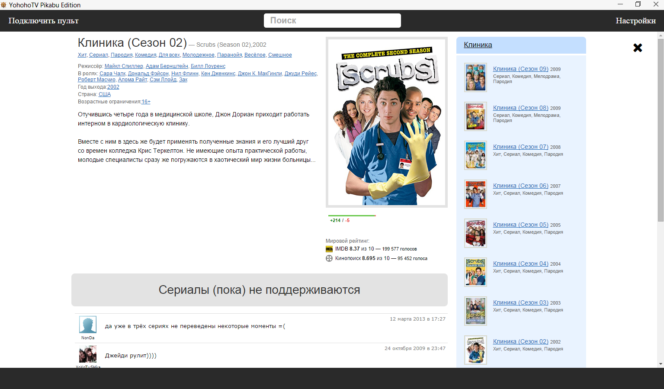664x389 pixels.
Task: Open the Клиника sidebar header link
Action: coord(478,45)
